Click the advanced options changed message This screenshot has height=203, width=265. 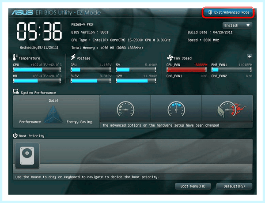point(161,125)
